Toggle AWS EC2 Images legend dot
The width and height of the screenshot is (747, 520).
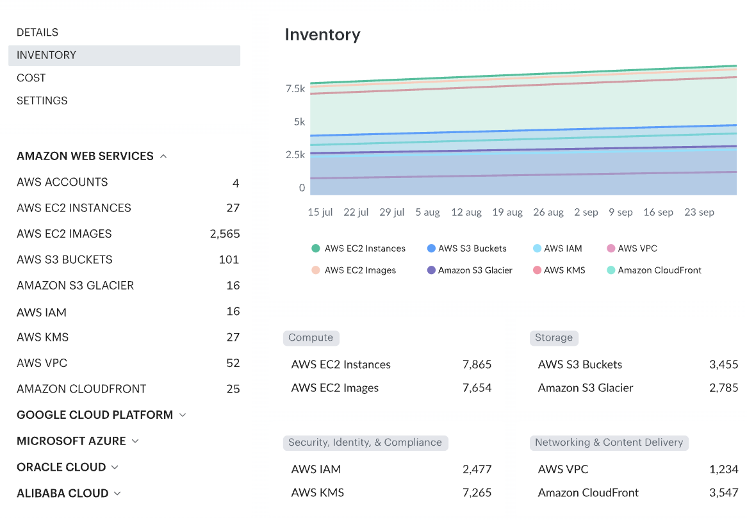click(x=315, y=270)
